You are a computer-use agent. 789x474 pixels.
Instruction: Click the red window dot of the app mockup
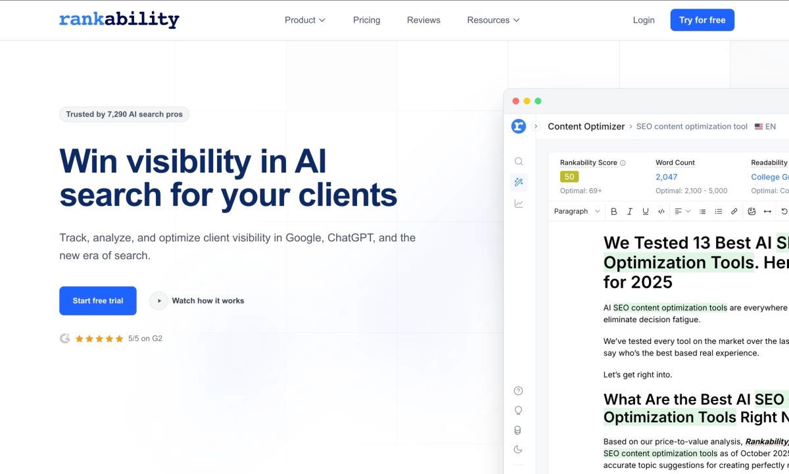[x=516, y=101]
